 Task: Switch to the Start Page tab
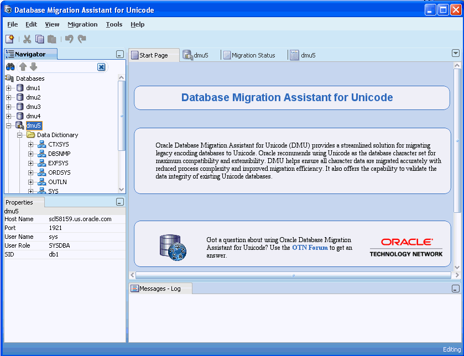click(154, 55)
